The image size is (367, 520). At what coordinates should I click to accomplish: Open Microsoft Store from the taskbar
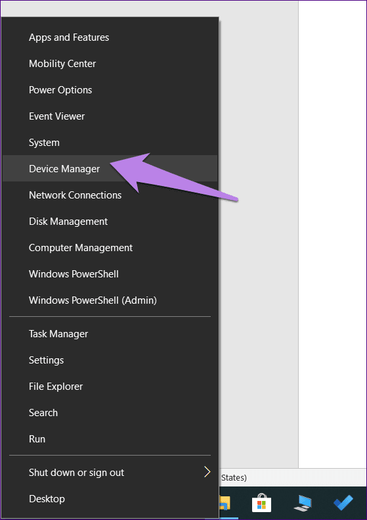point(262,502)
